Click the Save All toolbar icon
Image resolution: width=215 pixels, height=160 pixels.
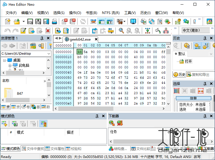point(46,21)
